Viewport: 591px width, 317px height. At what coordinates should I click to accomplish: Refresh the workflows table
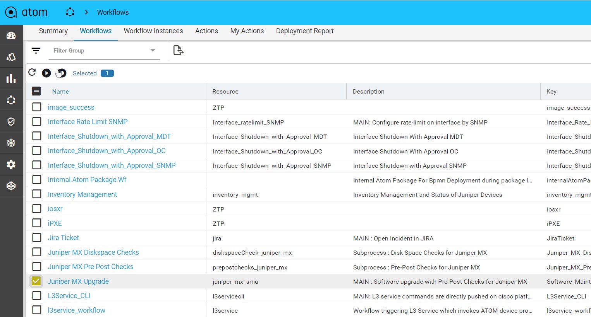[32, 72]
